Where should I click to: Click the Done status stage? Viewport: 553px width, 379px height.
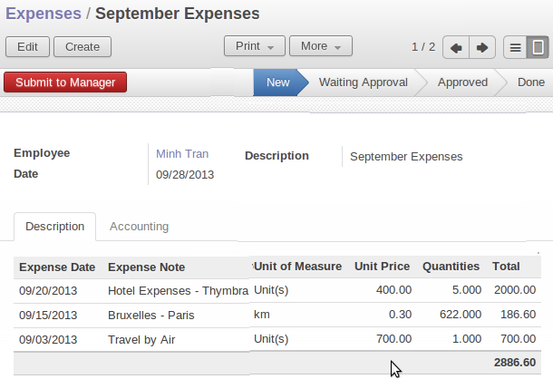(530, 83)
